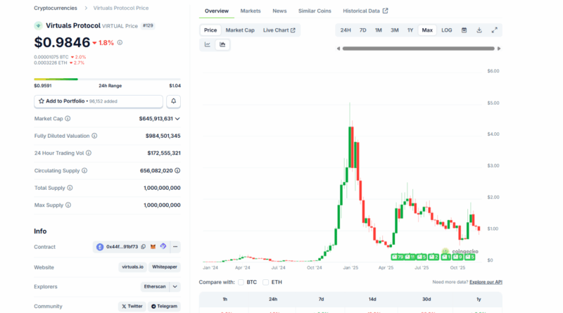Open the Similar Coins tab
Screen dimensions: 563x313
click(x=315, y=11)
